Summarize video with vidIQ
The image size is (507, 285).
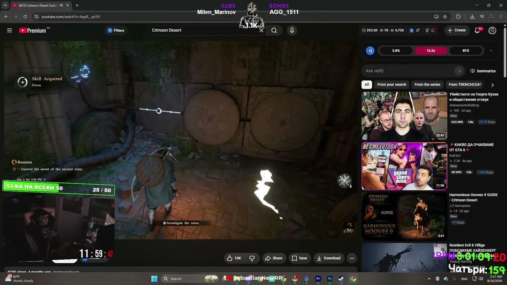coord(483,71)
